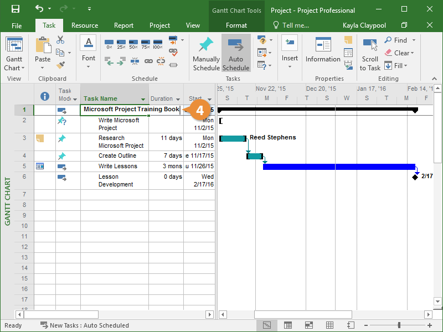443x332 pixels.
Task: Select the Create Outline task cell
Action: point(117,156)
